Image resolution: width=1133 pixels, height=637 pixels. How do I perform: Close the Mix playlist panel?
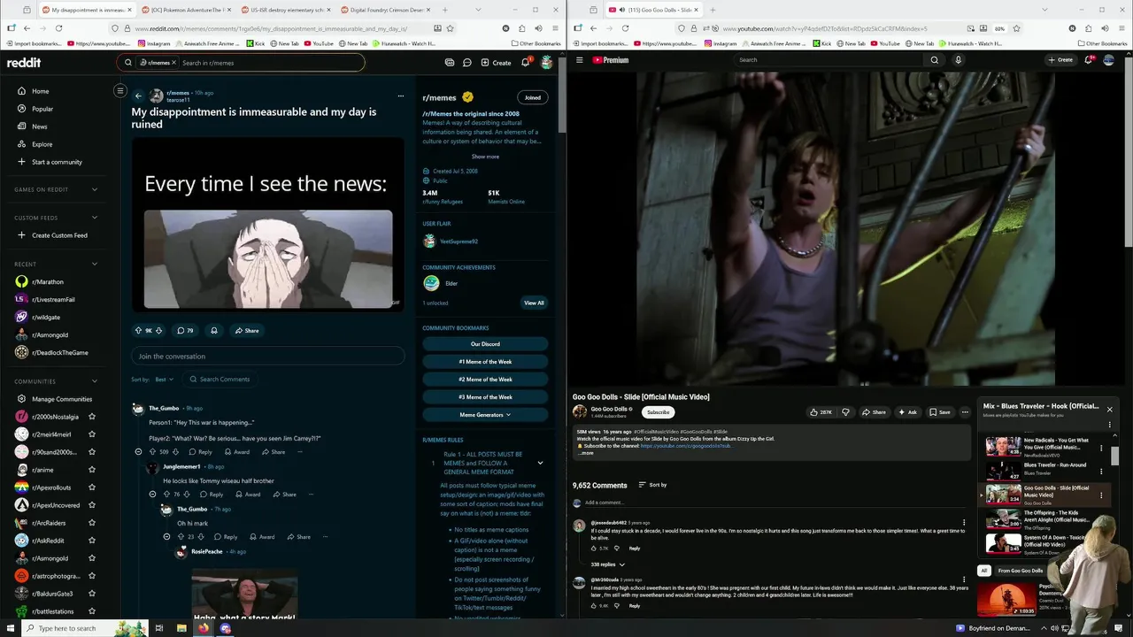click(1109, 409)
